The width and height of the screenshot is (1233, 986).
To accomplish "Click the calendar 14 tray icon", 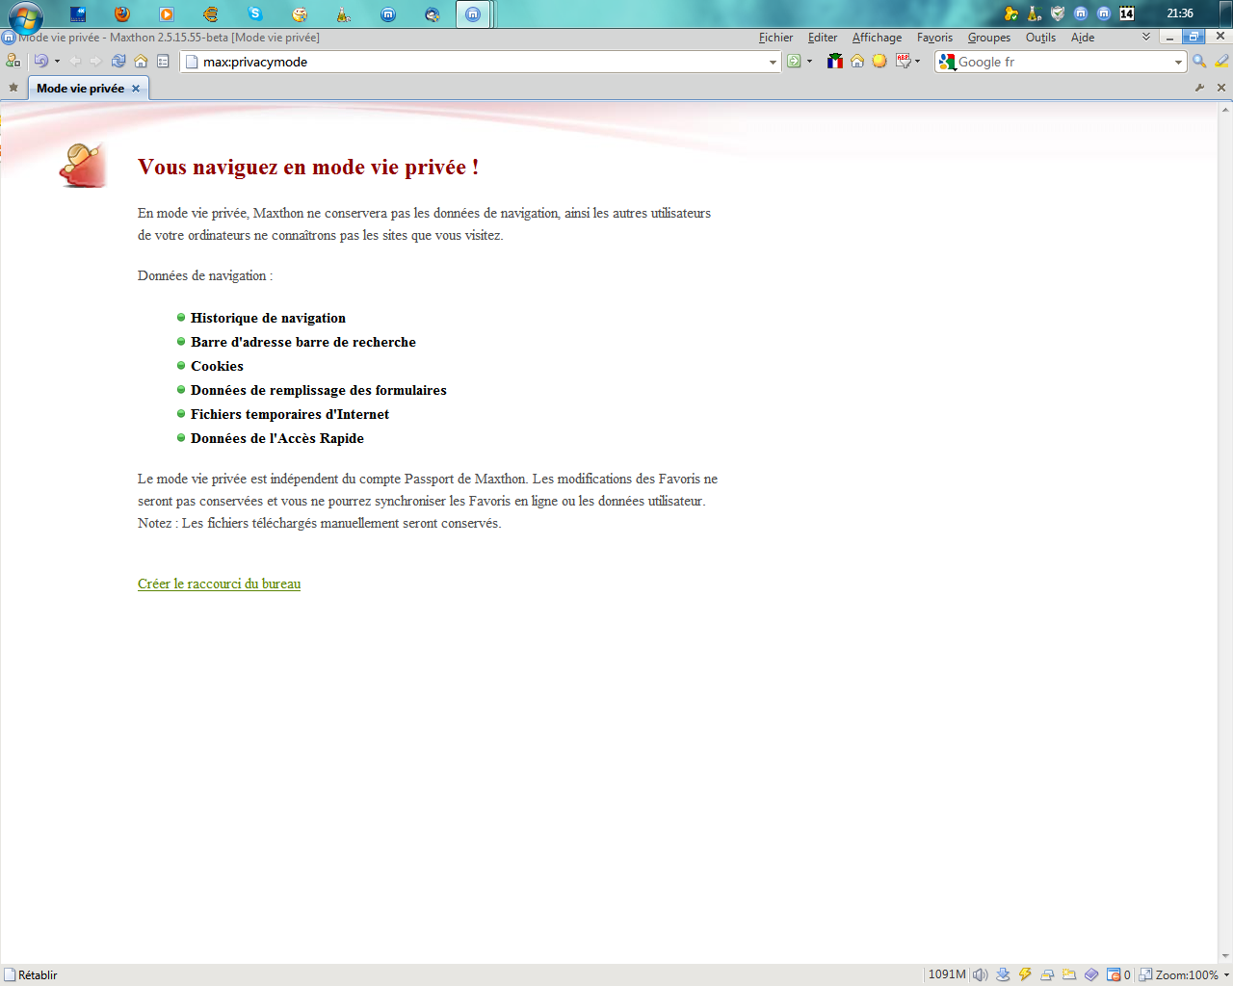I will click(1127, 13).
